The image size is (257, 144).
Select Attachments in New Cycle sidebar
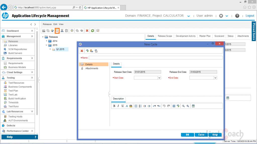(92, 68)
